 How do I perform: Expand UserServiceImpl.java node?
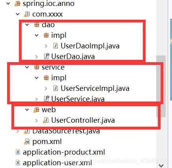pyautogui.click(x=46, y=89)
